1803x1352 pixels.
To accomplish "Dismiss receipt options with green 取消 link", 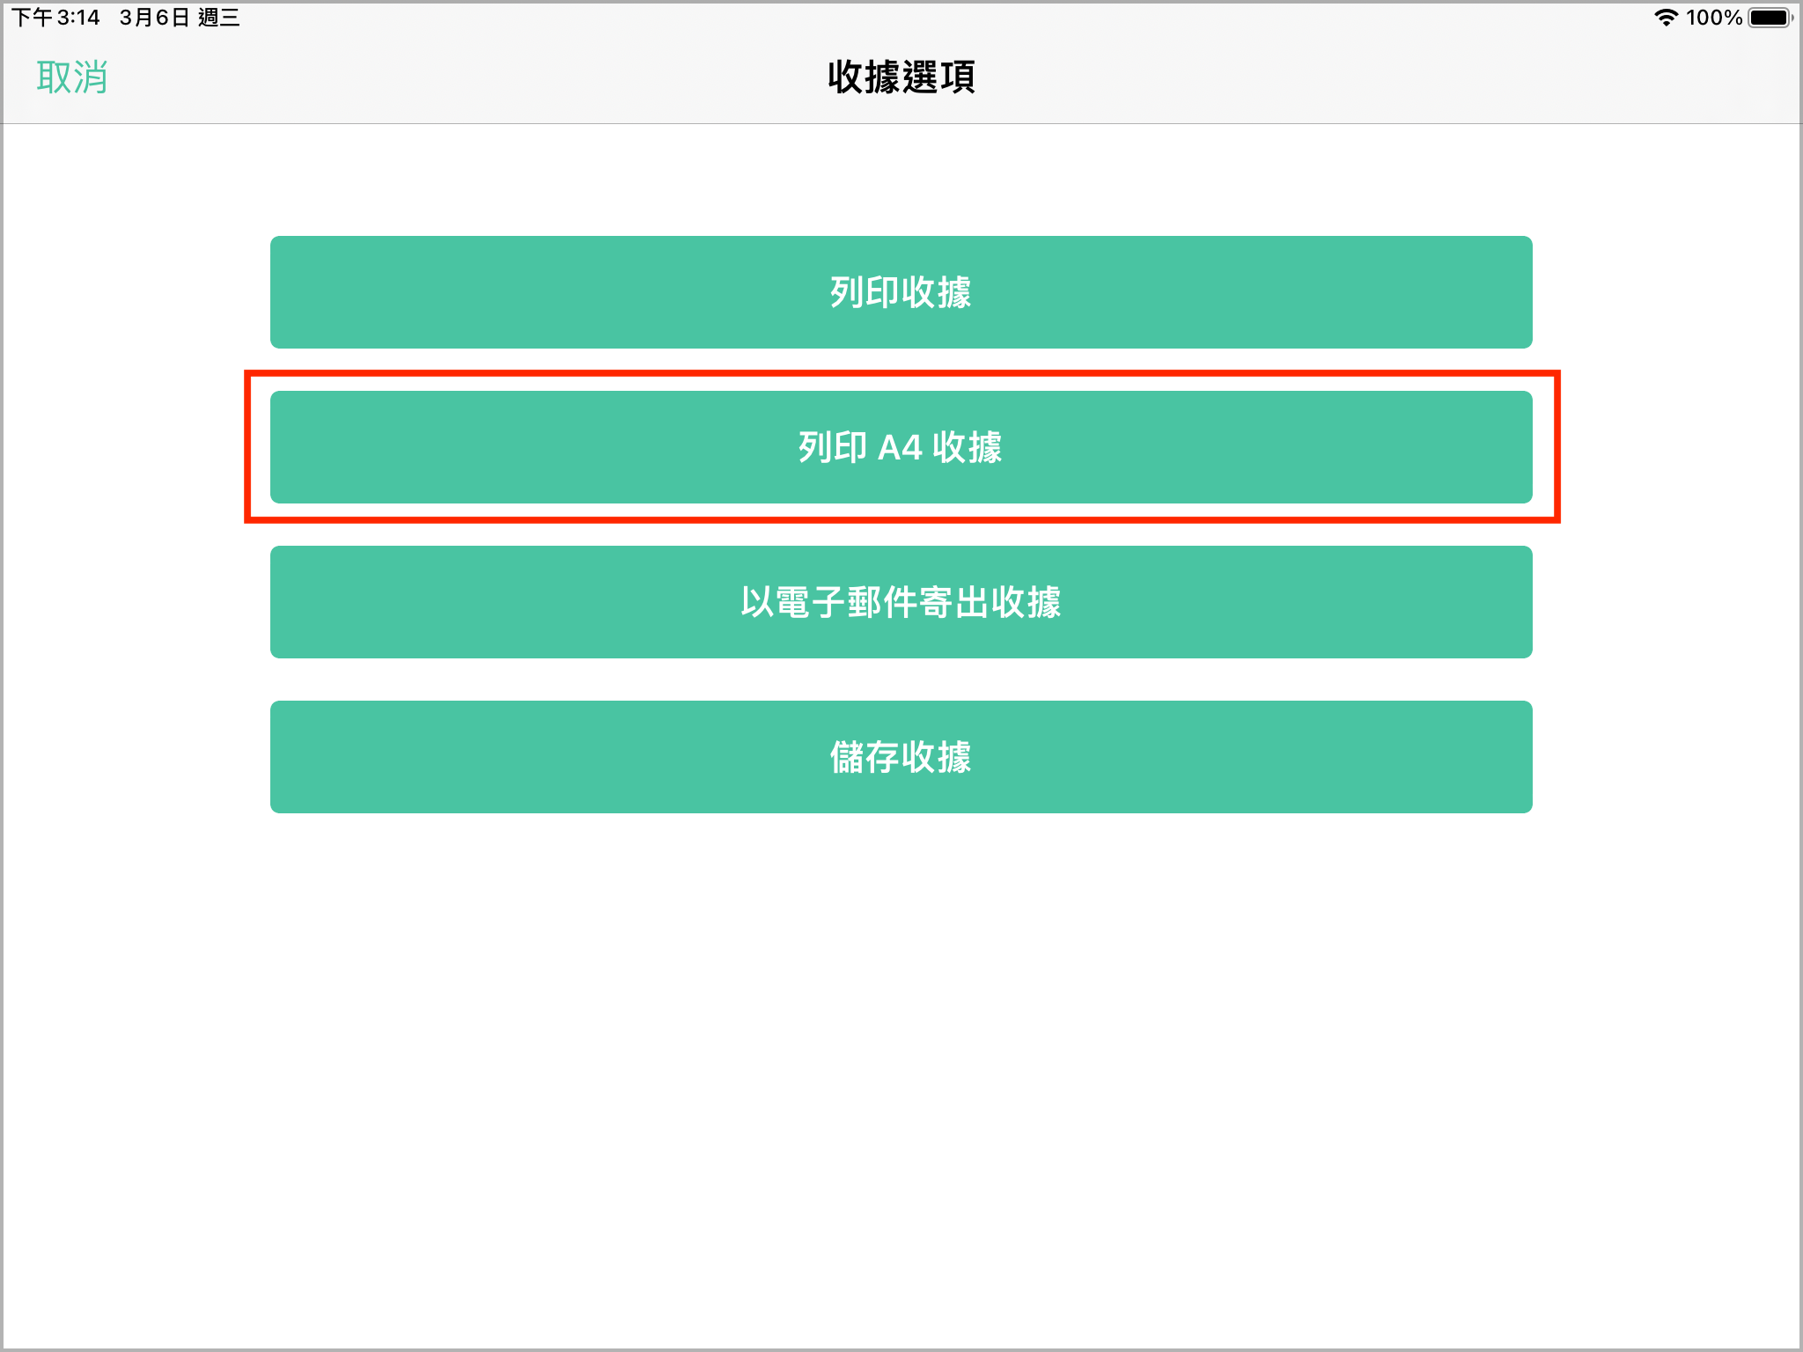I will tap(72, 77).
